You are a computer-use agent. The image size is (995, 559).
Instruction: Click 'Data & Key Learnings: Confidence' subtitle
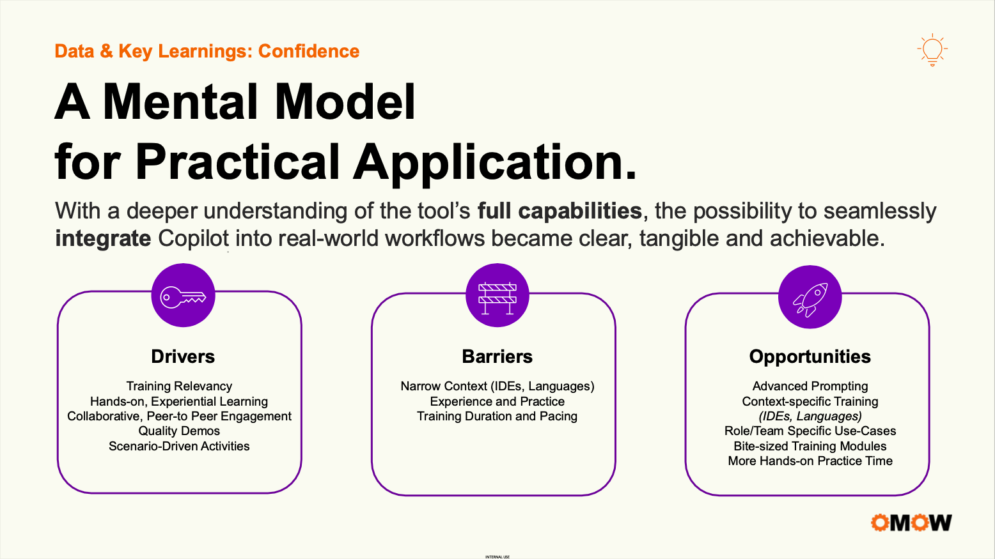point(207,51)
